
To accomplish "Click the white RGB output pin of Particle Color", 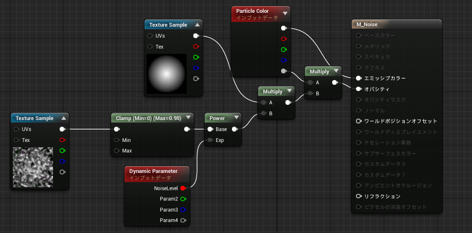I will (x=284, y=28).
